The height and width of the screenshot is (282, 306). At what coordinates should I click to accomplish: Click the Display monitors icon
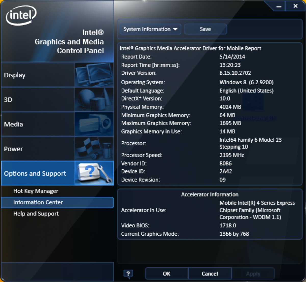[x=94, y=75]
